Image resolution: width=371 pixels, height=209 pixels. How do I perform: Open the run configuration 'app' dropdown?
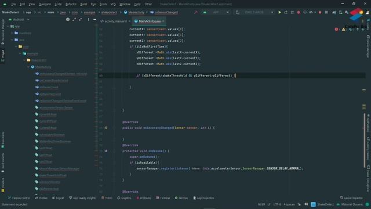coord(216,12)
